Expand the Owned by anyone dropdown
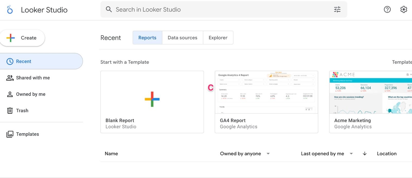The image size is (412, 178). (245, 154)
